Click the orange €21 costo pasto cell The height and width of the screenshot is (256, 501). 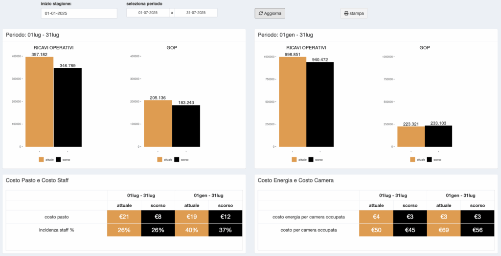124,217
